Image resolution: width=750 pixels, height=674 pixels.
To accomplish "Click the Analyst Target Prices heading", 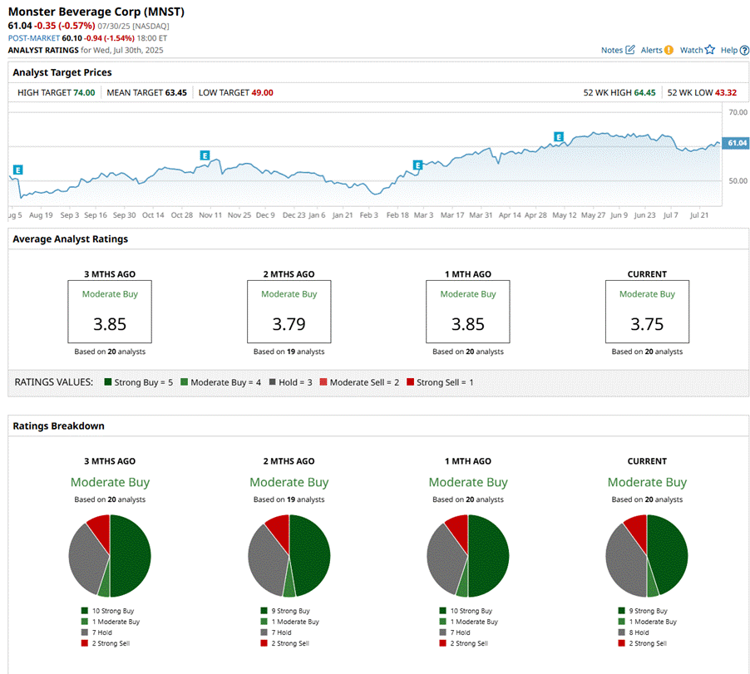I will (62, 72).
